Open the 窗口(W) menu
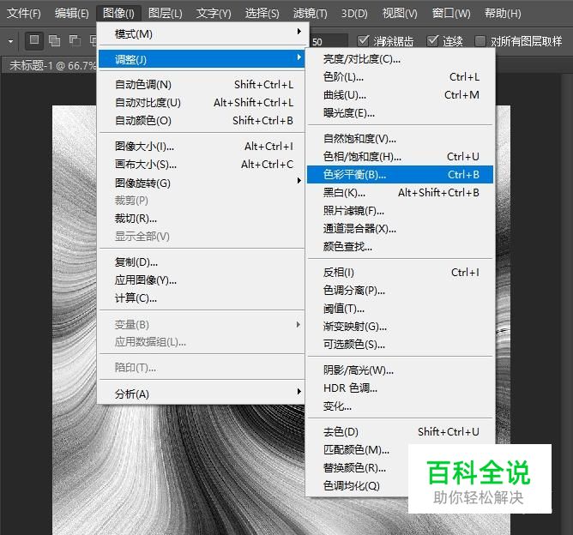This screenshot has height=535, width=573. tap(451, 13)
